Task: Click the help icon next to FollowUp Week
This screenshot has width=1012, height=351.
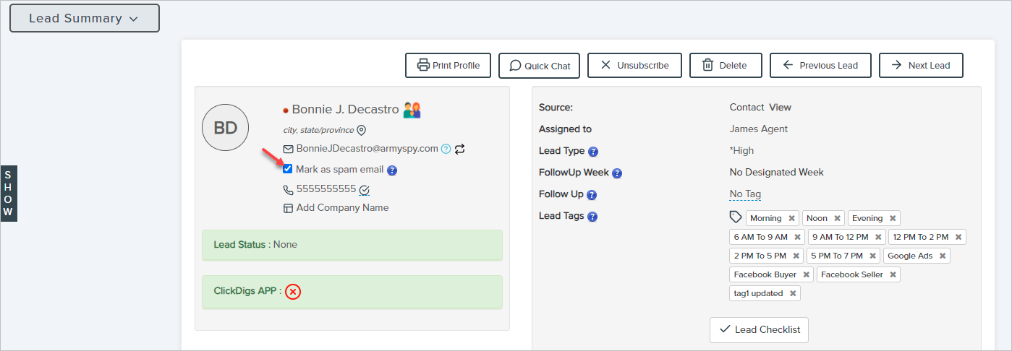Action: pyautogui.click(x=617, y=173)
